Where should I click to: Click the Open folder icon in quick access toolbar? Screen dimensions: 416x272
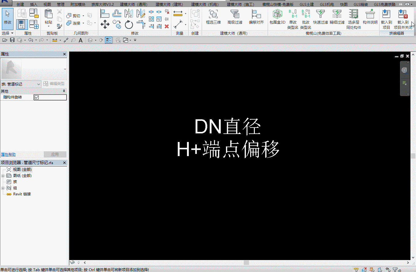tap(5, 40)
